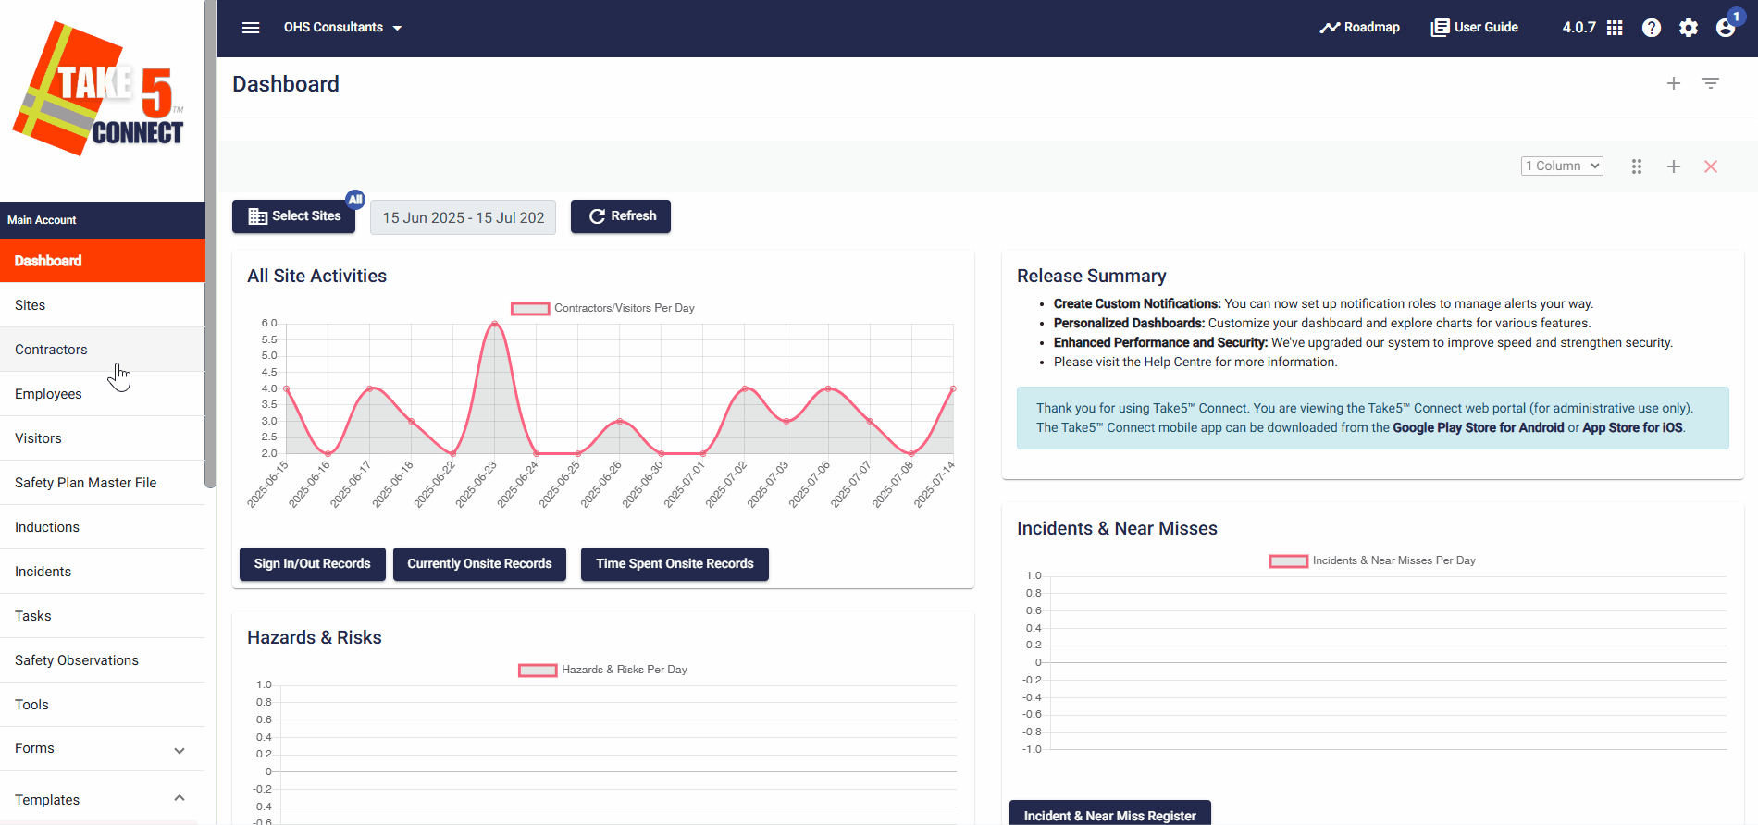Open Visitors in the sidebar
Viewport: 1758px width, 825px height.
click(x=103, y=438)
